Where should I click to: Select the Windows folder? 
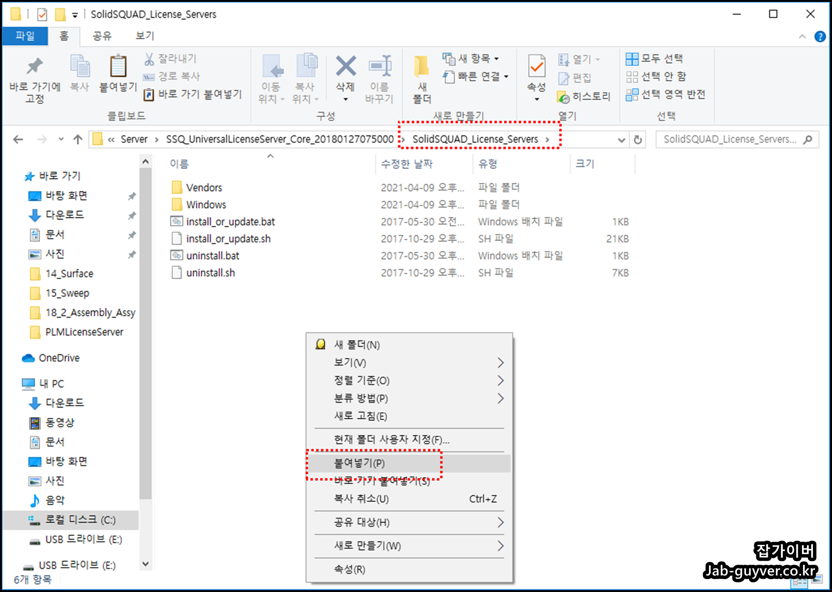point(206,204)
